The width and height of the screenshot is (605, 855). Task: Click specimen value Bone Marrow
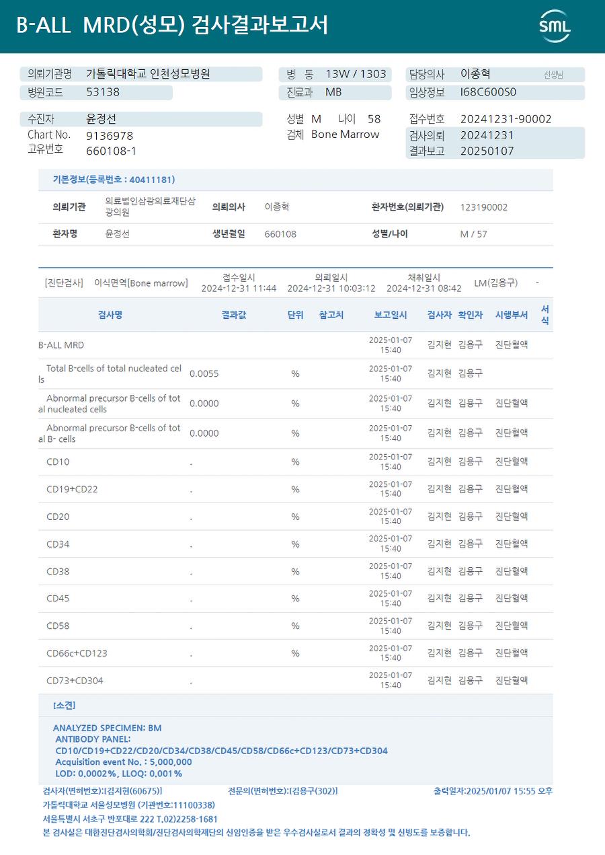[346, 135]
